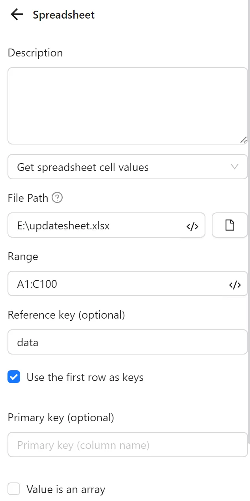Click the code expression icon in File Path
Viewport: 250px width, 501px height.
pos(192,225)
